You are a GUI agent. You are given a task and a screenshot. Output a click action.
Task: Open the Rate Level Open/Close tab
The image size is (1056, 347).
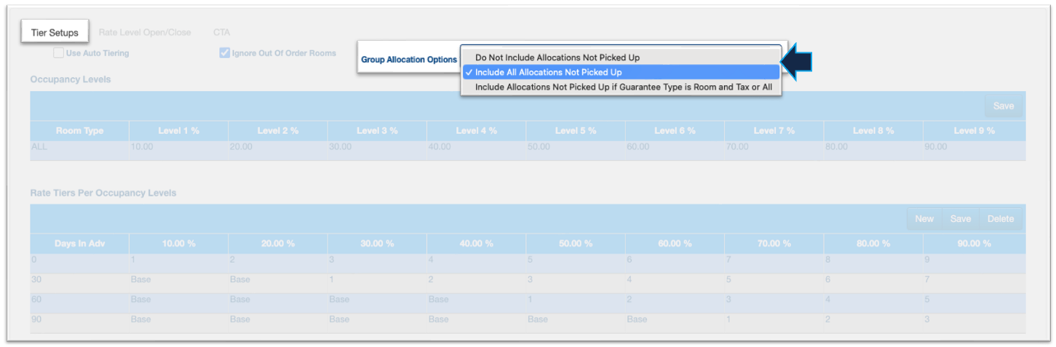point(145,33)
